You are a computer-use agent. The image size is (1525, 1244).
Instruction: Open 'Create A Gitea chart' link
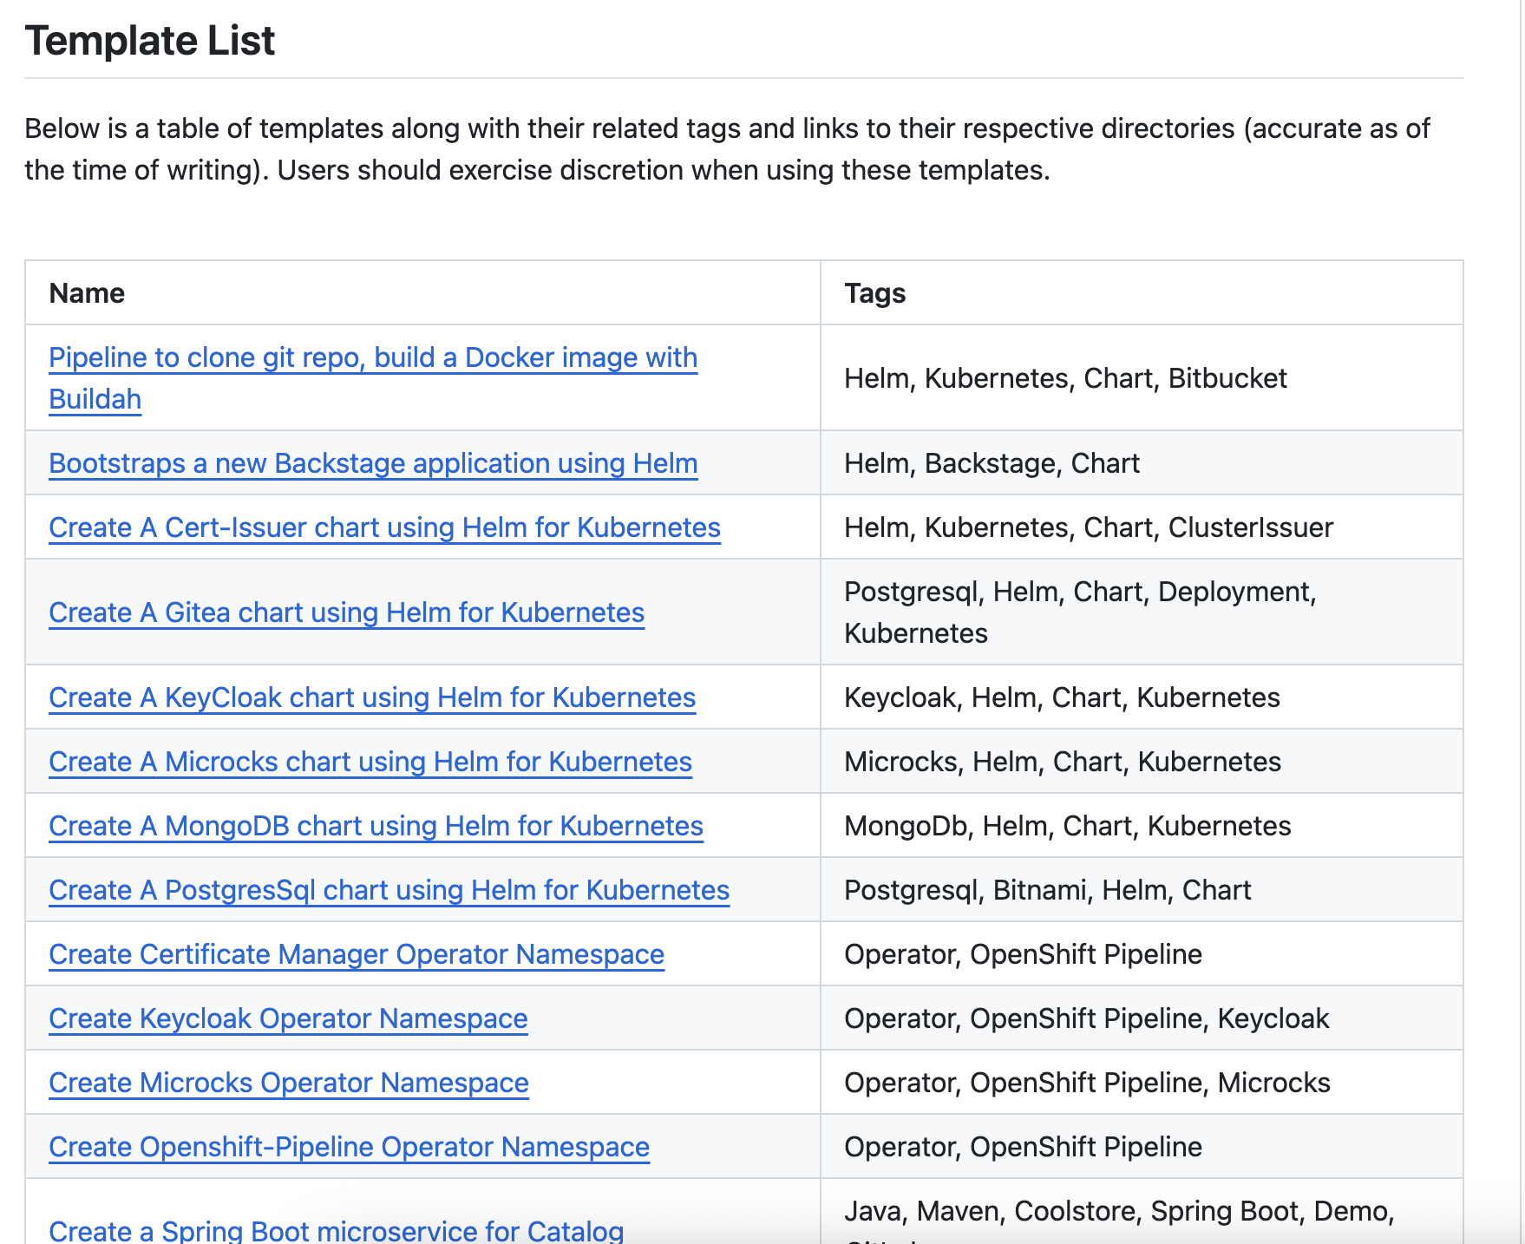[x=346, y=612]
